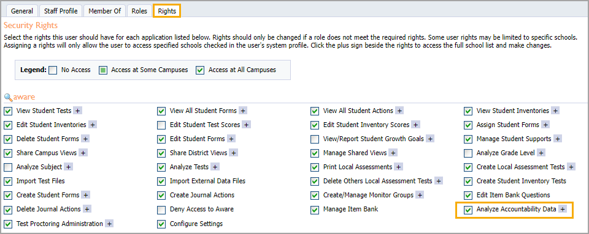589x234 pixels.
Task: Expand plus beside Share Campus Views
Action: 83,153
